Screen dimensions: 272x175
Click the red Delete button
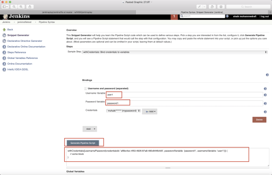(259, 120)
